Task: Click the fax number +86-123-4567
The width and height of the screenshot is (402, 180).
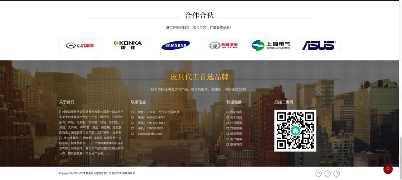Action: pos(156,123)
